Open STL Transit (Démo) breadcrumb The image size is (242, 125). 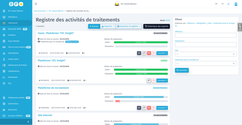56,11
